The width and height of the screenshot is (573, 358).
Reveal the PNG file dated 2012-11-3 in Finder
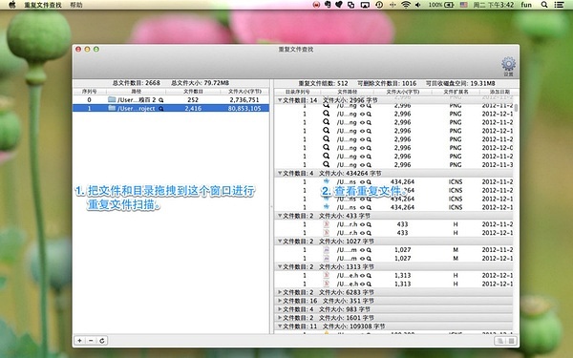point(369,165)
